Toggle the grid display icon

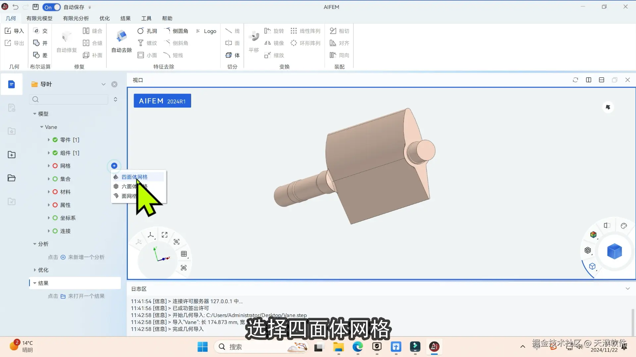click(x=184, y=254)
